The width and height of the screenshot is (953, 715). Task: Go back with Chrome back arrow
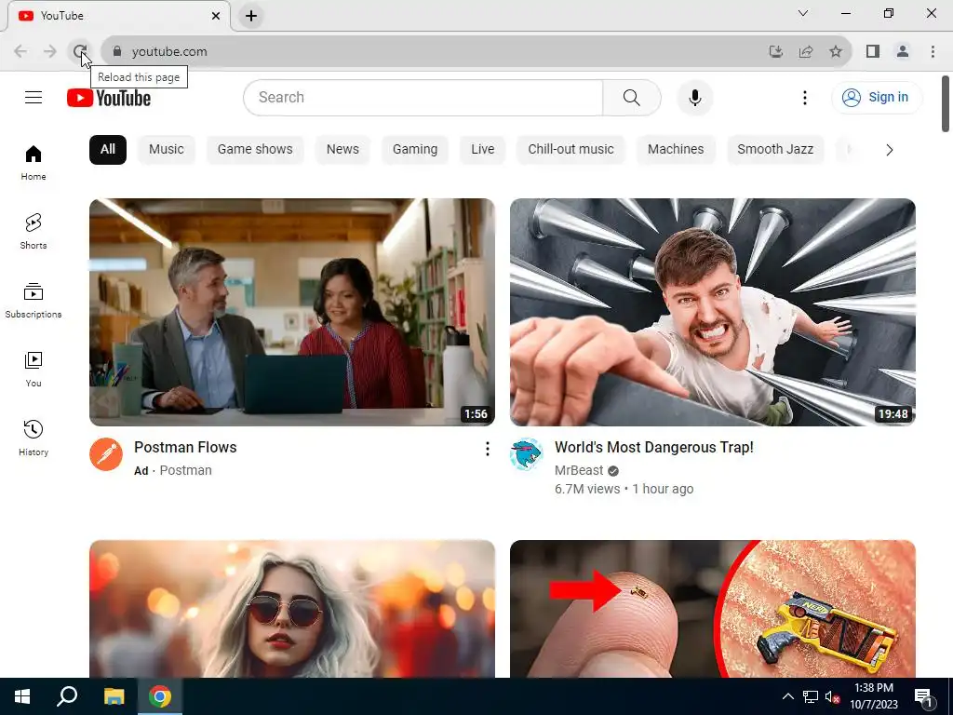coord(20,52)
